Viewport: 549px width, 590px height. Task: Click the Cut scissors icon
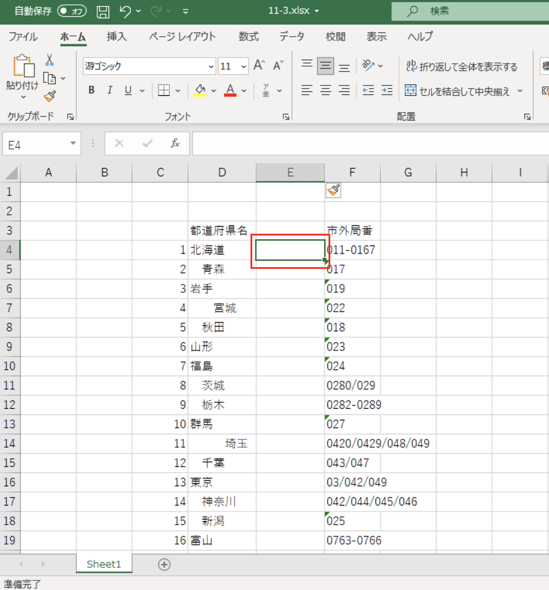click(x=49, y=60)
